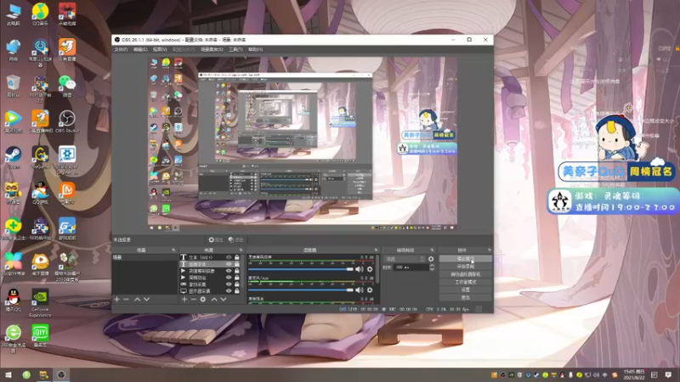
Task: Move the scene up in the Scenes list
Action: 137,300
